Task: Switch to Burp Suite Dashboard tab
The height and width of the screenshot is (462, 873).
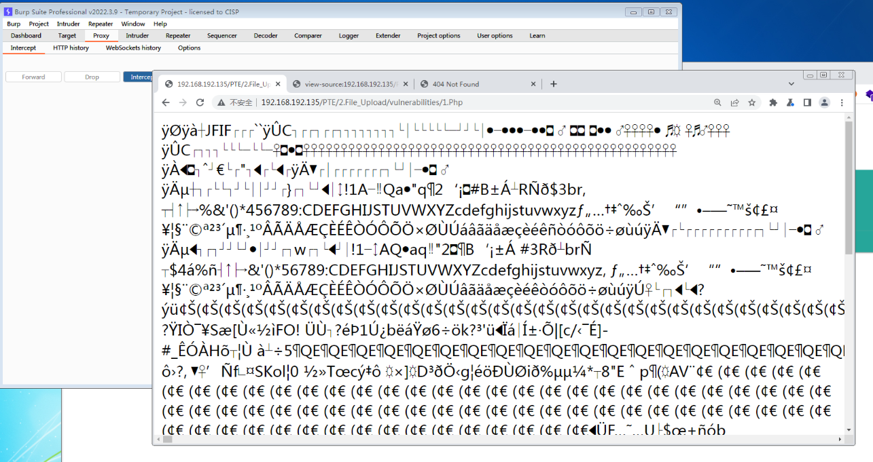Action: pos(26,36)
